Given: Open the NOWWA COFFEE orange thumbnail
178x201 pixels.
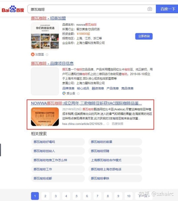Looking at the screenshot, I should click(45, 117).
